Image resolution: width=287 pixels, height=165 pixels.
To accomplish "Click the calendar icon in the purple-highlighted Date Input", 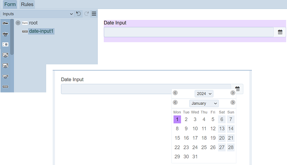I will [x=280, y=32].
